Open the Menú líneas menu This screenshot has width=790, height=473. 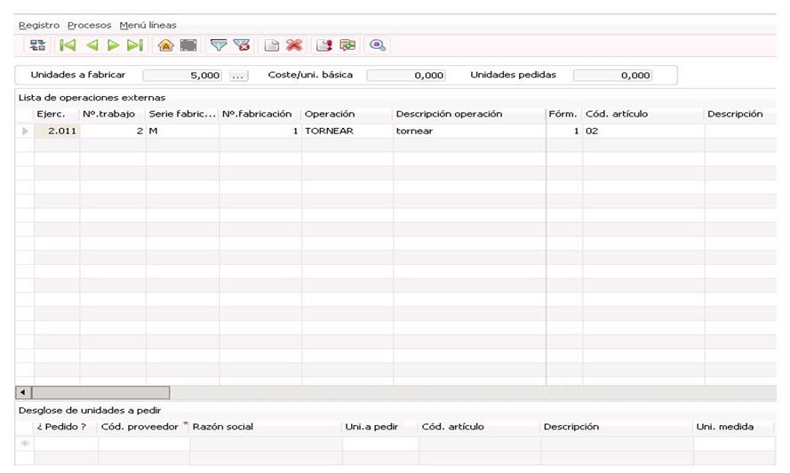pos(148,25)
